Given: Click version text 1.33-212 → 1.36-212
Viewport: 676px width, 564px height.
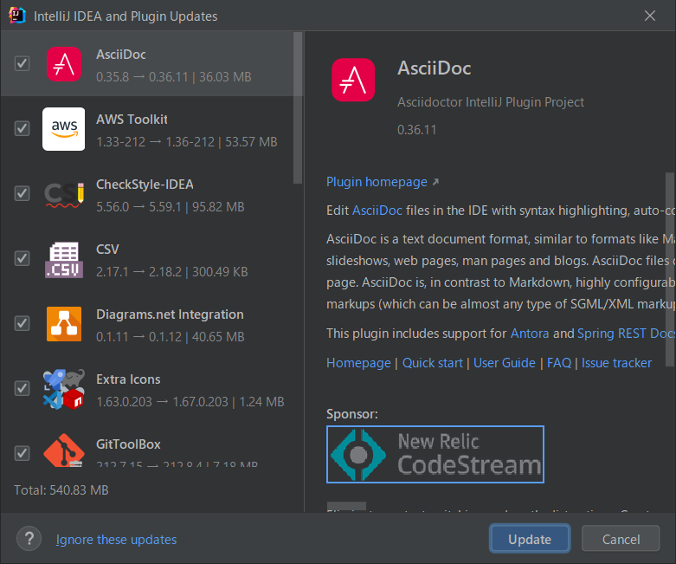Looking at the screenshot, I should (x=155, y=142).
